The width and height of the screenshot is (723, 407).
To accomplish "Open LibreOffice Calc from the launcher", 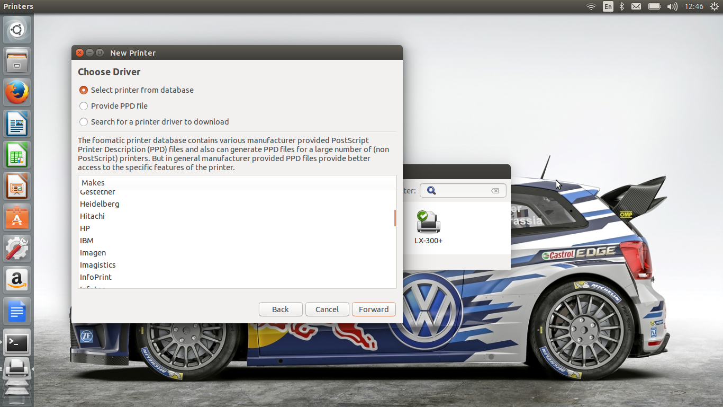I will pyautogui.click(x=17, y=155).
